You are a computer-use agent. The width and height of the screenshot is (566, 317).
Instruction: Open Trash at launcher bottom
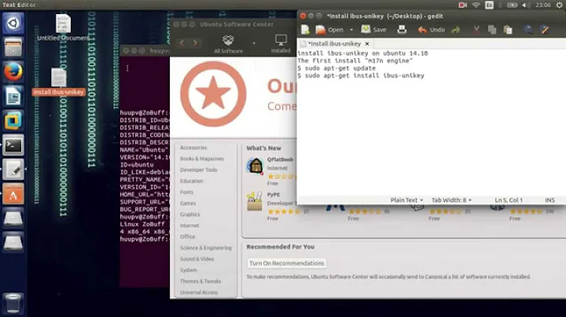[13, 304]
